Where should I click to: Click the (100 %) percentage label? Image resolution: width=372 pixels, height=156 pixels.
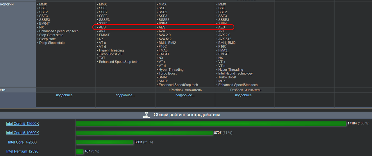pyautogui.click(x=364, y=123)
